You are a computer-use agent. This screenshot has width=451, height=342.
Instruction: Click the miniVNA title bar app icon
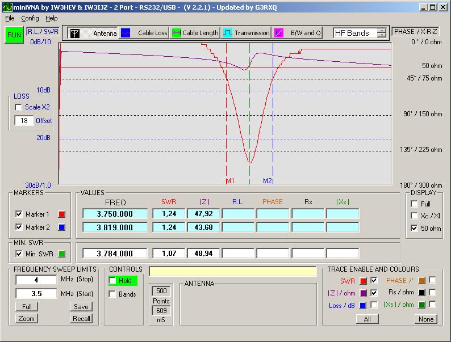click(x=6, y=7)
